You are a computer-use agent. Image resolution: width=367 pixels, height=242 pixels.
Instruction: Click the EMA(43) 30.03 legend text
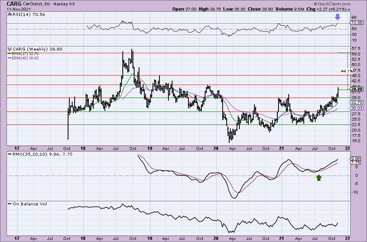(25, 58)
